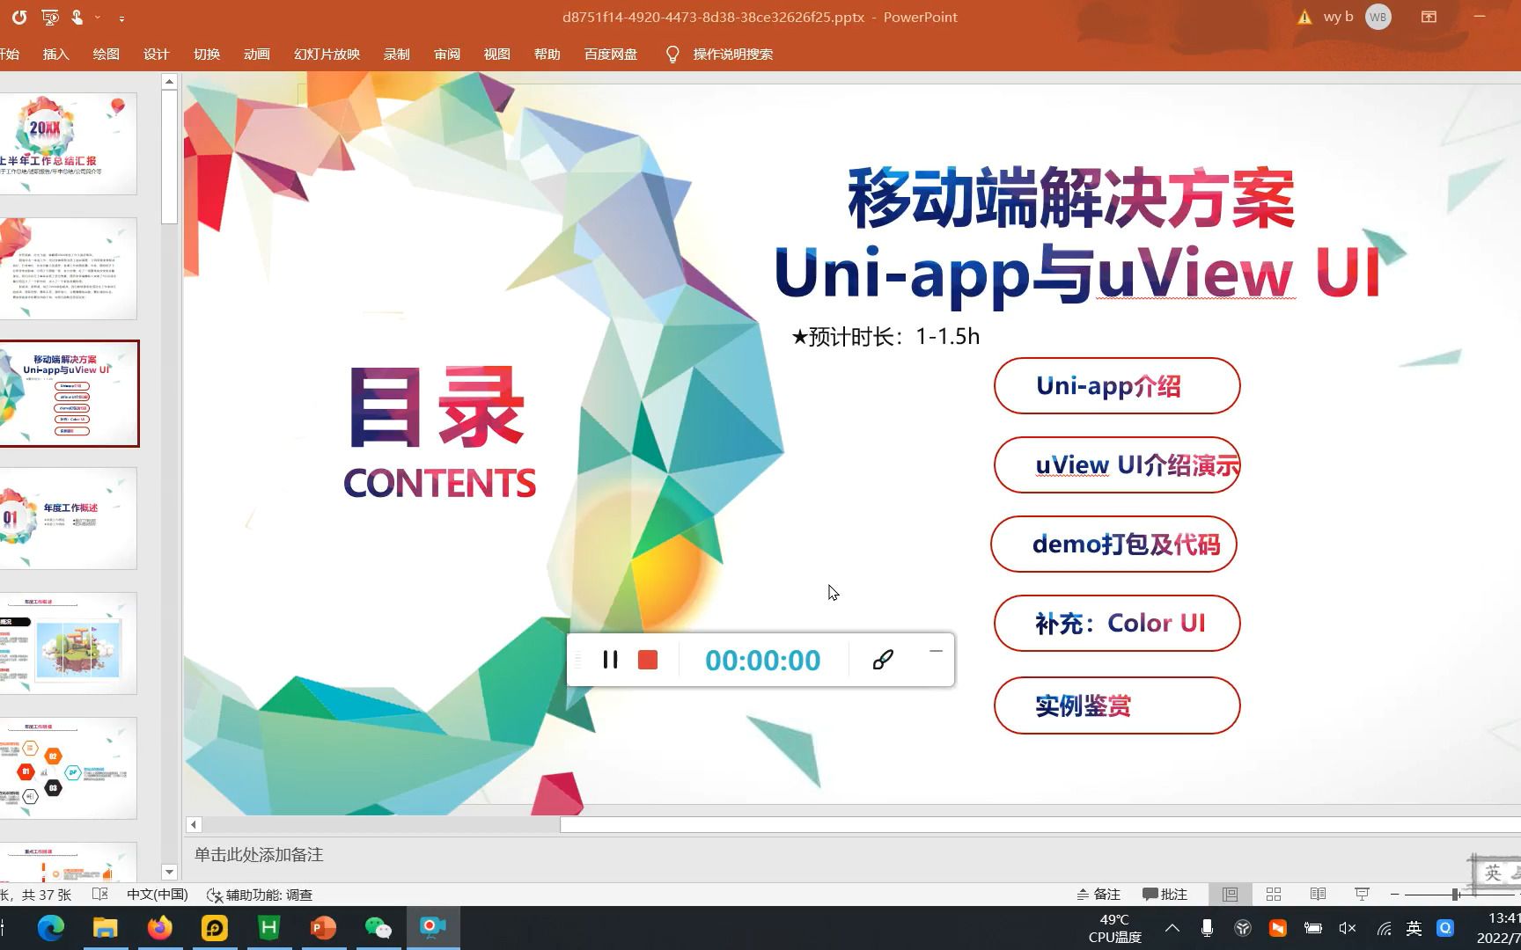Open Microsoft Edge from taskbar

pos(51,928)
